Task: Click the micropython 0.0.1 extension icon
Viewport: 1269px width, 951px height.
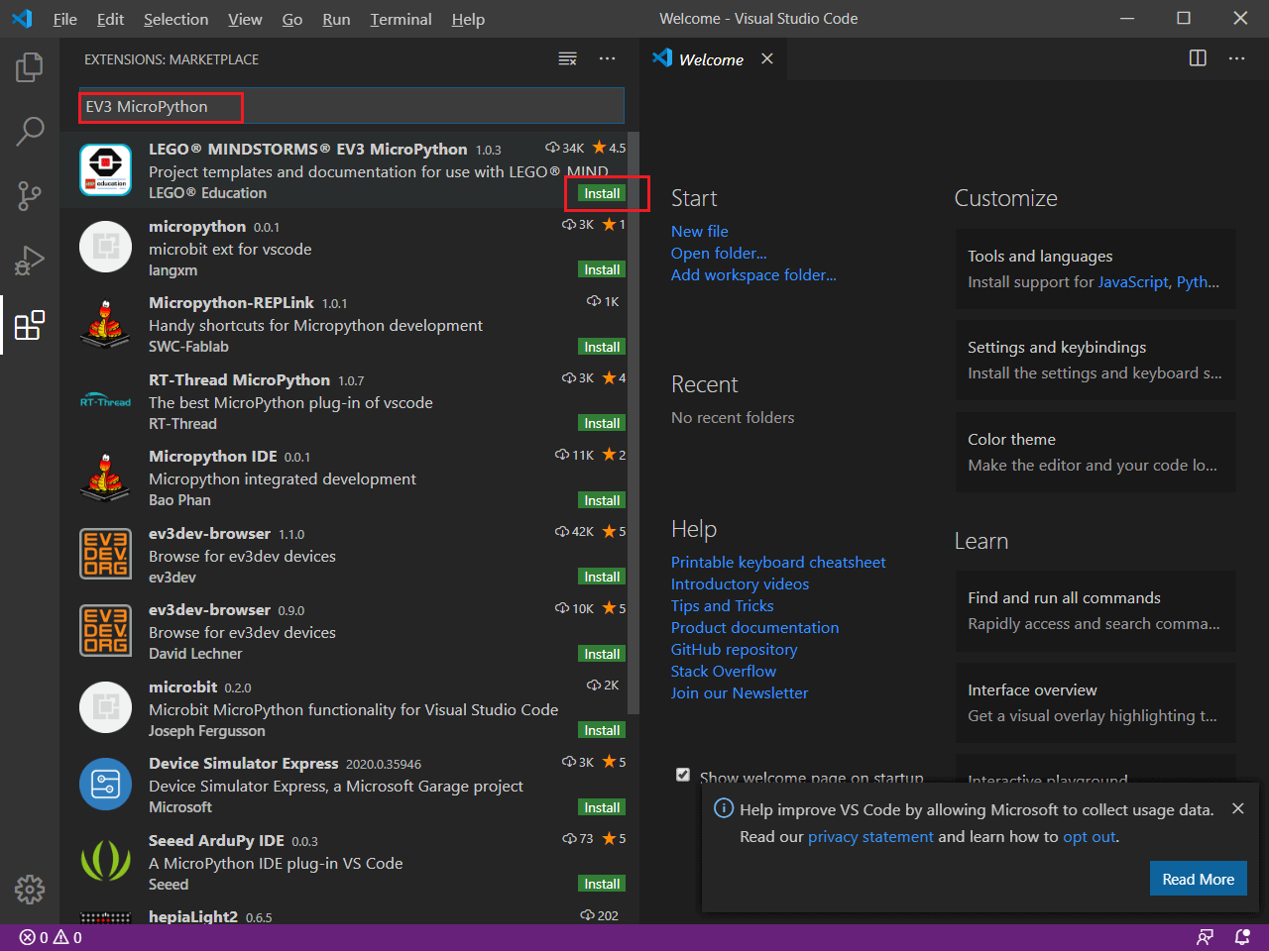Action: (x=105, y=248)
